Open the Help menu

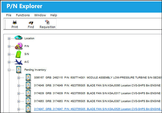(54, 15)
